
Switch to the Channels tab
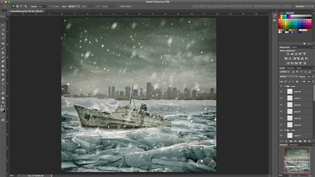coord(291,68)
